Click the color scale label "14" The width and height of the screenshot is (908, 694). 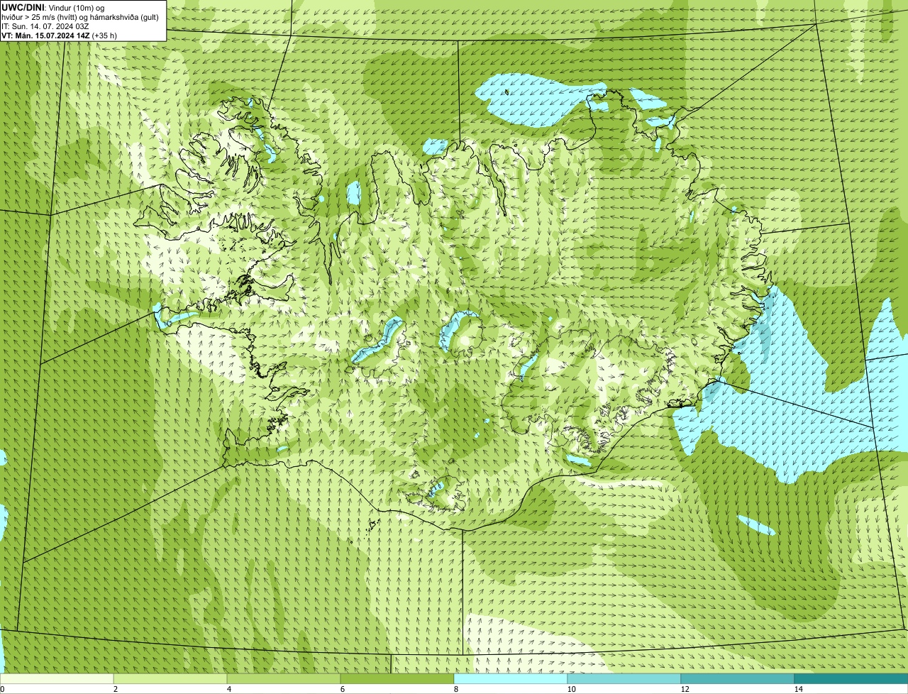coord(798,689)
